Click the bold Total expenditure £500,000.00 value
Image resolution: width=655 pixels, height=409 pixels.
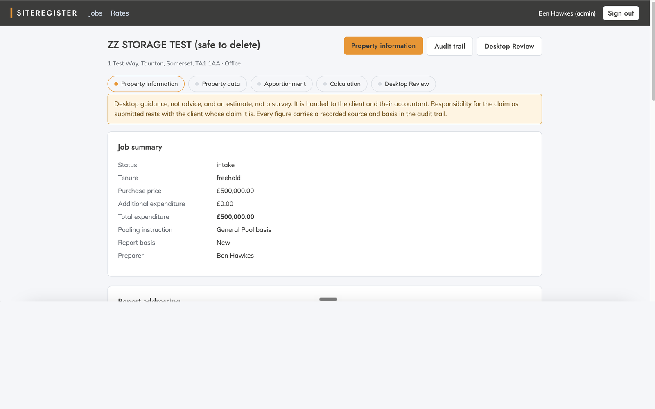coord(235,217)
